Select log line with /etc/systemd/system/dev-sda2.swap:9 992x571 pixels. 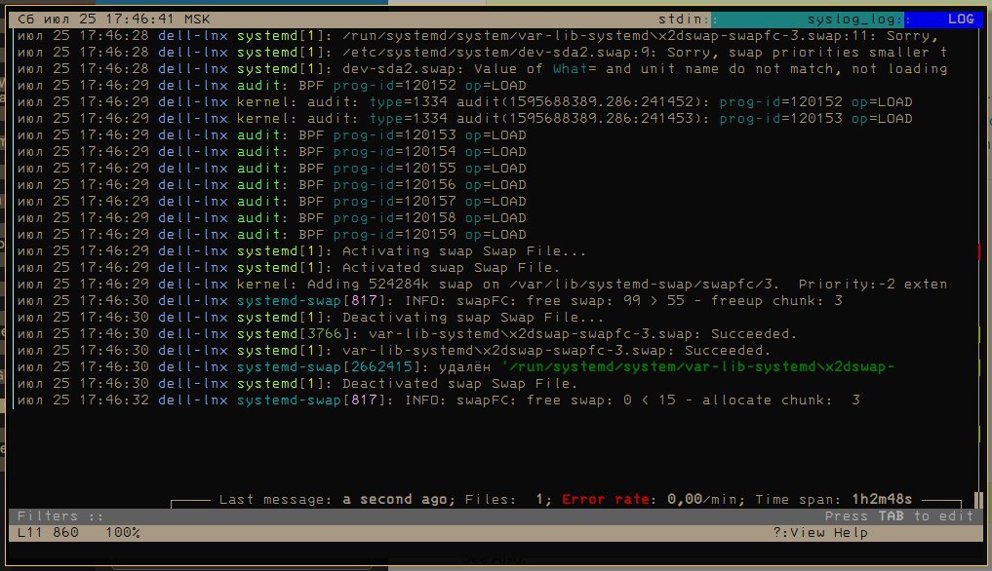tap(482, 52)
